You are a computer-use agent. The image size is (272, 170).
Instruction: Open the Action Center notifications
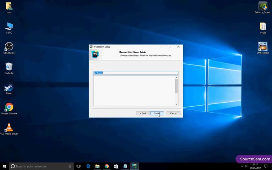[x=266, y=166]
